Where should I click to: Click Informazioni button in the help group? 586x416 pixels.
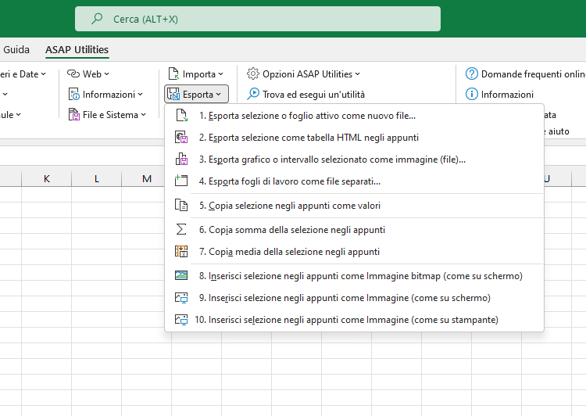pyautogui.click(x=499, y=95)
